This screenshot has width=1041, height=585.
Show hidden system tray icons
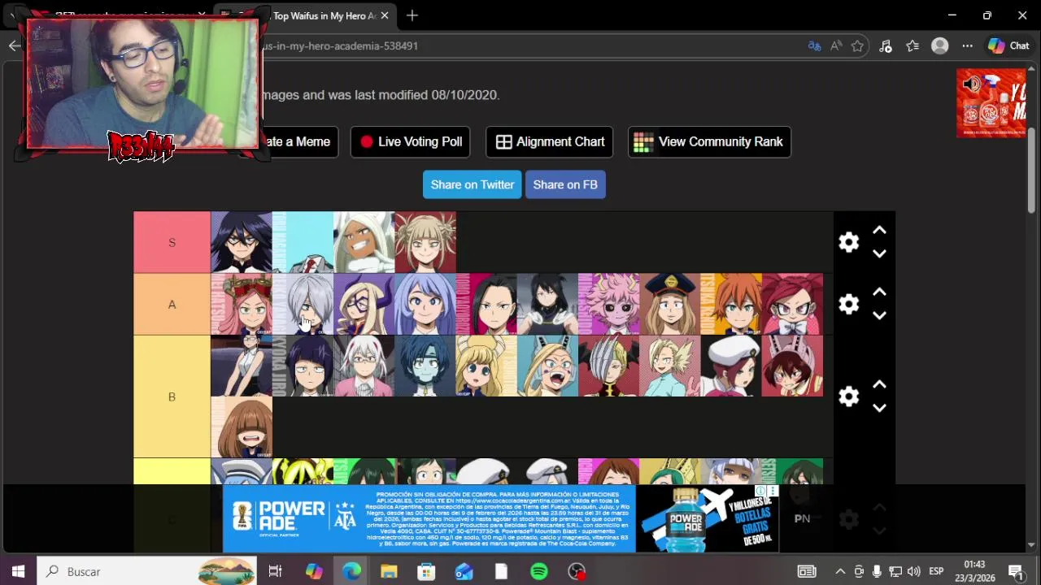pos(840,571)
